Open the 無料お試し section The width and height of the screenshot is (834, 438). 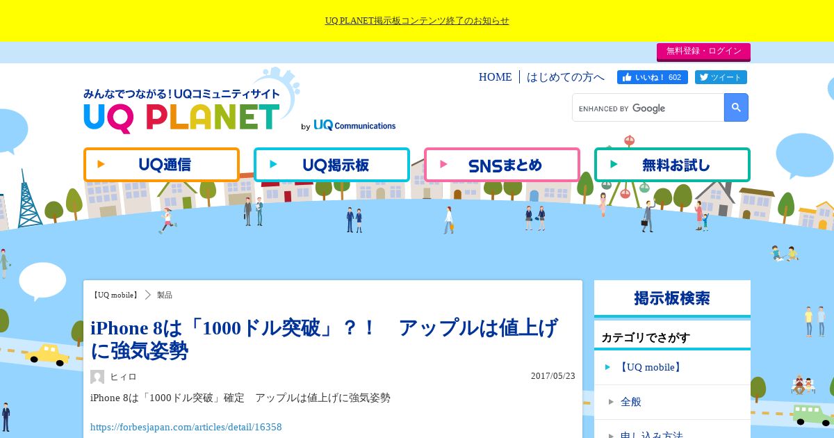672,165
